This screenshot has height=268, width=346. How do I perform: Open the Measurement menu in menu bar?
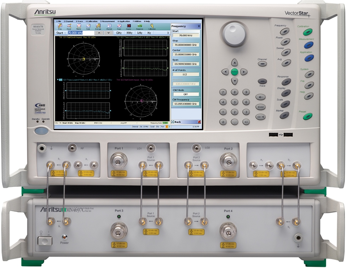tap(107, 21)
